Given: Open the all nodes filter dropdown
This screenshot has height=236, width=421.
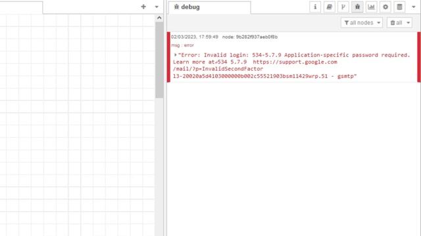Looking at the screenshot, I should point(362,23).
